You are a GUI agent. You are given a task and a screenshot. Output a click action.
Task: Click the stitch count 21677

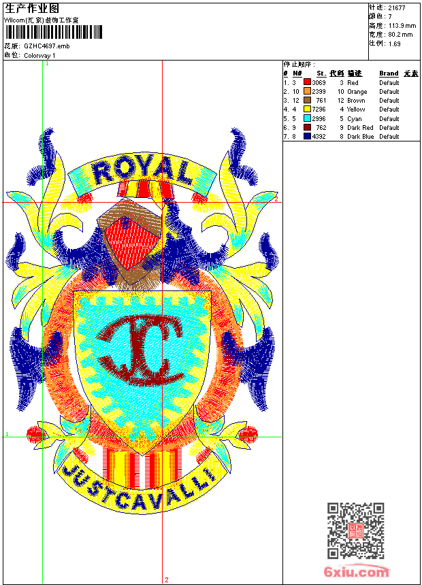pyautogui.click(x=397, y=8)
